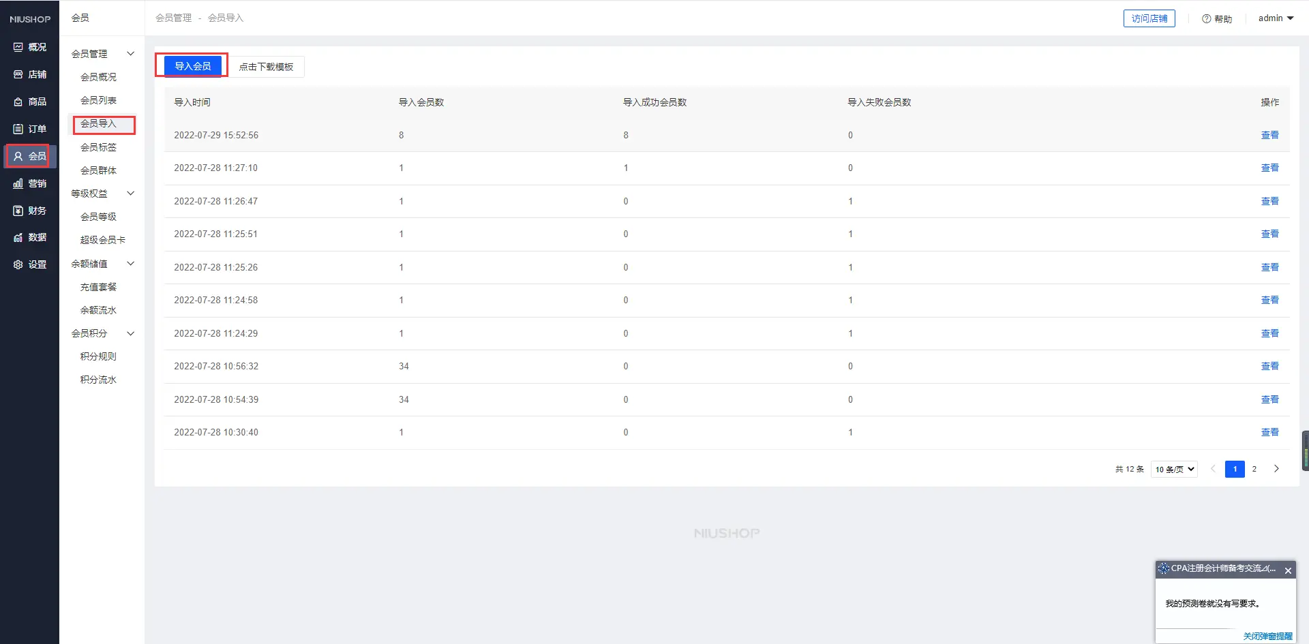Collapse the 等级权益 section chevron
This screenshot has height=644, width=1309.
(130, 194)
